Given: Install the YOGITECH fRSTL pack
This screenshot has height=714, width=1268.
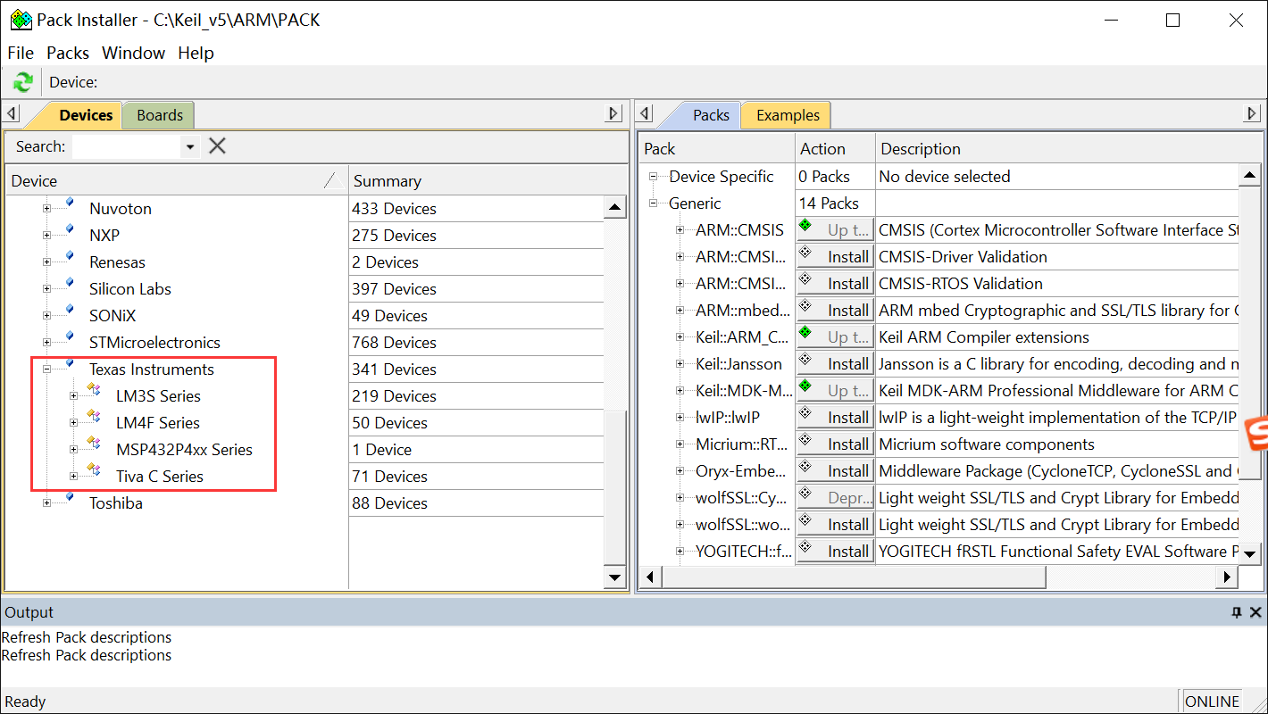Looking at the screenshot, I should point(835,552).
